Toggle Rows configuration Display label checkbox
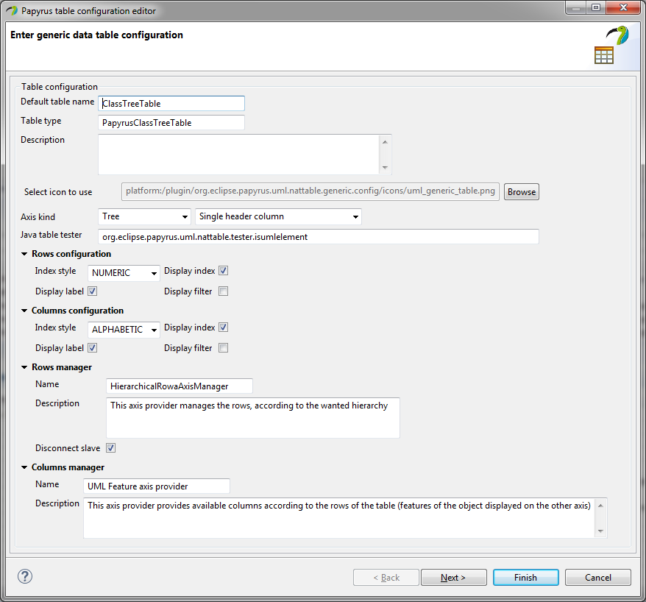Screen dimensions: 646x602 pyautogui.click(x=92, y=291)
